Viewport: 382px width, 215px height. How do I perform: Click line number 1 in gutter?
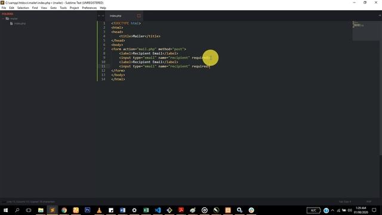pyautogui.click(x=104, y=23)
